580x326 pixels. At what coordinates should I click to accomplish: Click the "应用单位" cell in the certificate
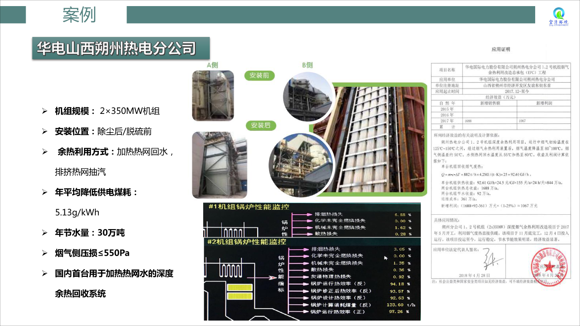[x=447, y=80]
